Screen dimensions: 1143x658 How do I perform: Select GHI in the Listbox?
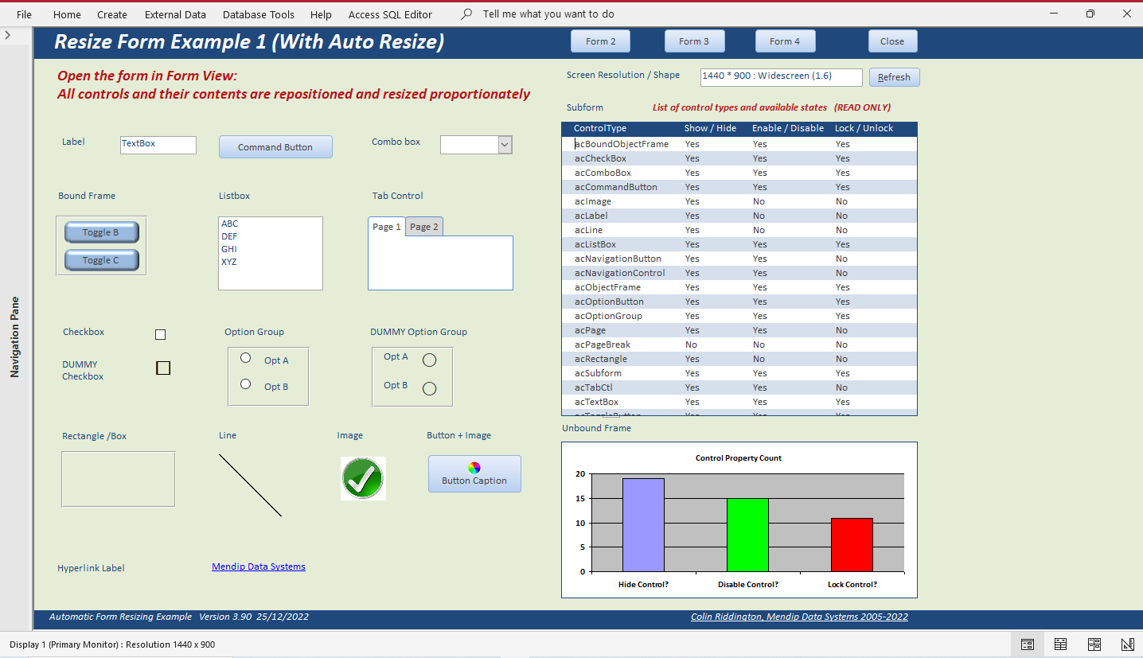(271, 249)
